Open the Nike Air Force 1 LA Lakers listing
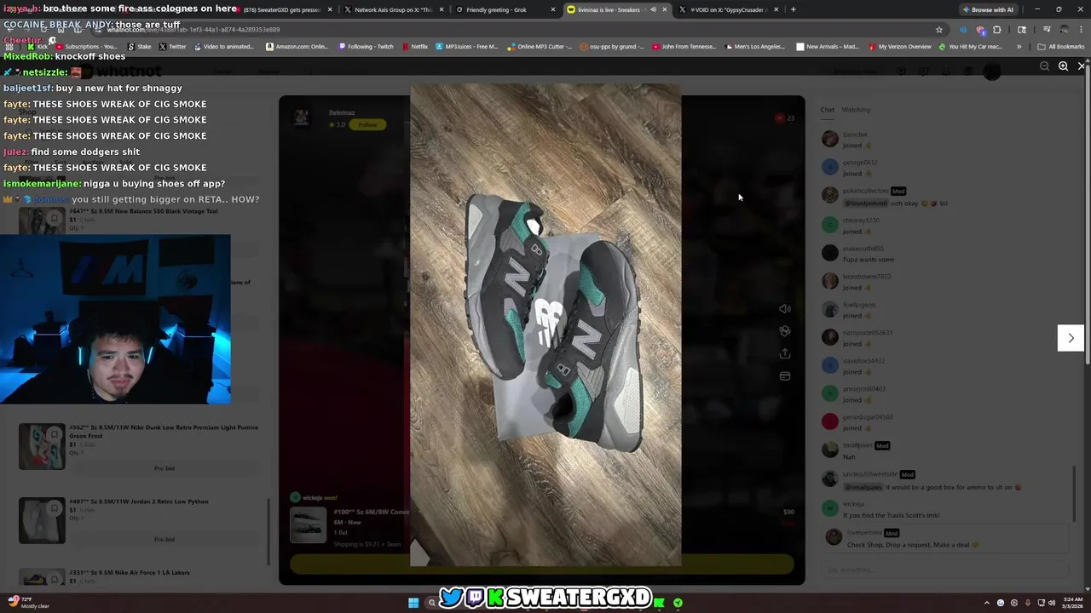 (x=130, y=572)
